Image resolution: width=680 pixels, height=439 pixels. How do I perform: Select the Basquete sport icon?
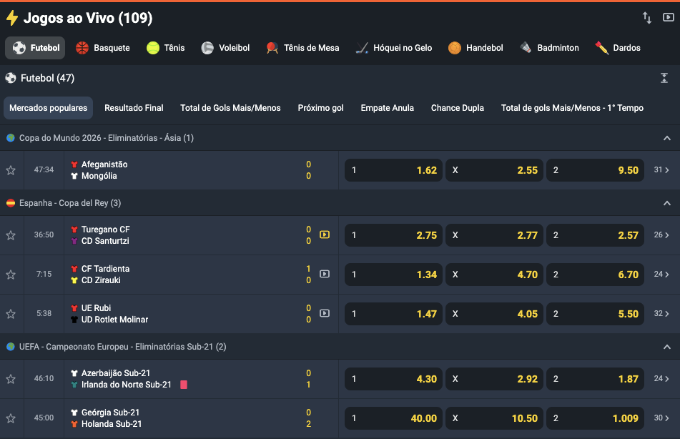point(82,48)
